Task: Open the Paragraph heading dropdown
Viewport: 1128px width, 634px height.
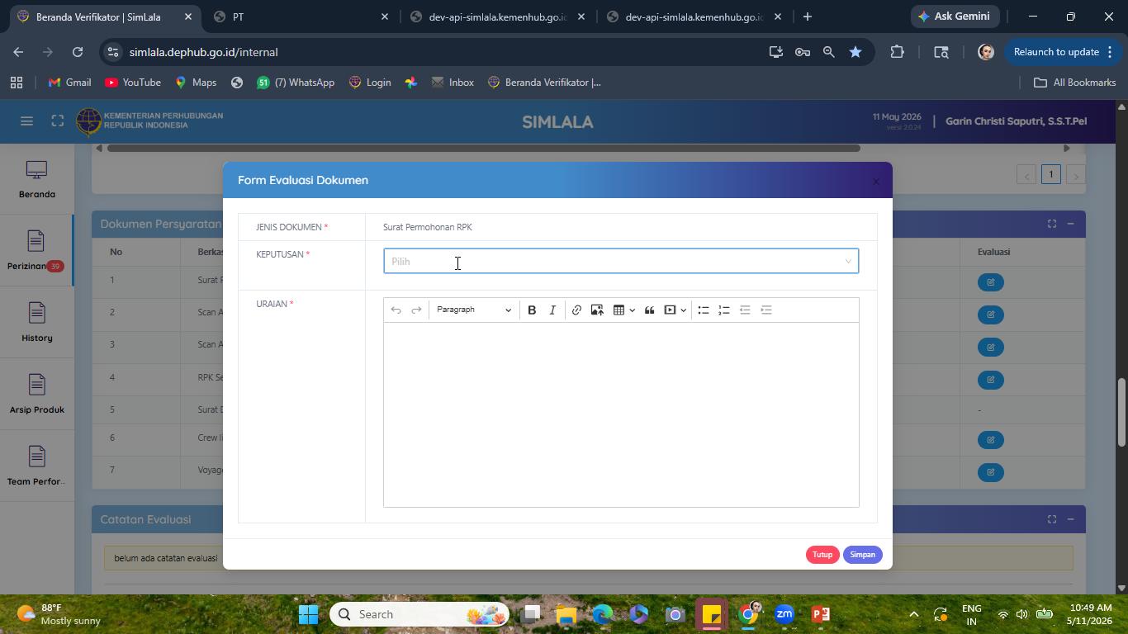Action: coord(473,310)
